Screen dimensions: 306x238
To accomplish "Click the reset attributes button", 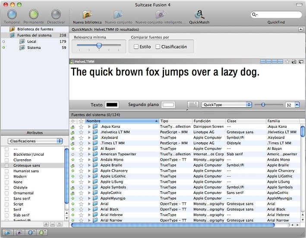I will tap(60, 224).
